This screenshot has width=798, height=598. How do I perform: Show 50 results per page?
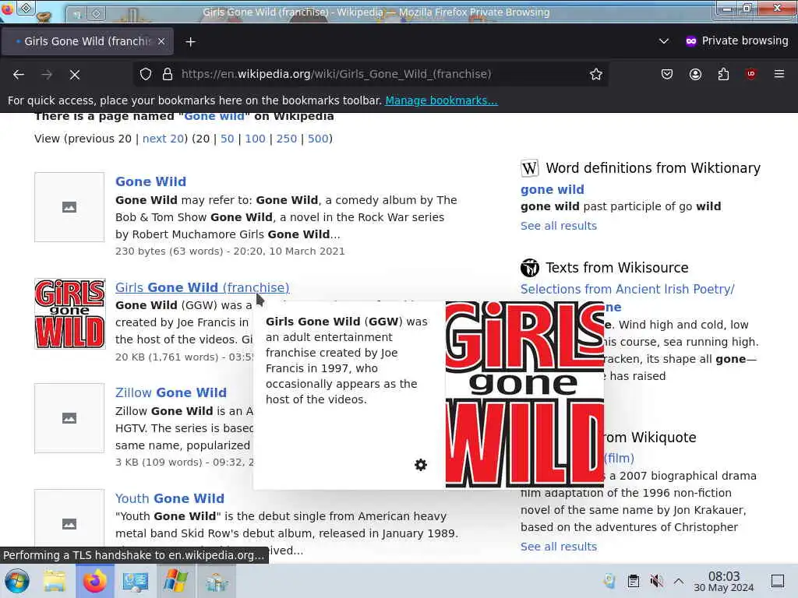(227, 139)
